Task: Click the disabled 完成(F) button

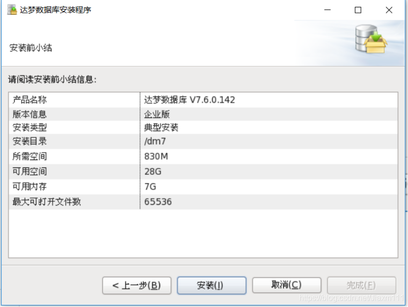Action: click(x=361, y=285)
